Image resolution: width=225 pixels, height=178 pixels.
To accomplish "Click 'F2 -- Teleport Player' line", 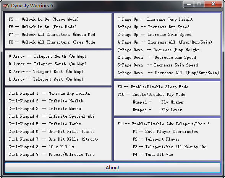I will click(156, 139).
